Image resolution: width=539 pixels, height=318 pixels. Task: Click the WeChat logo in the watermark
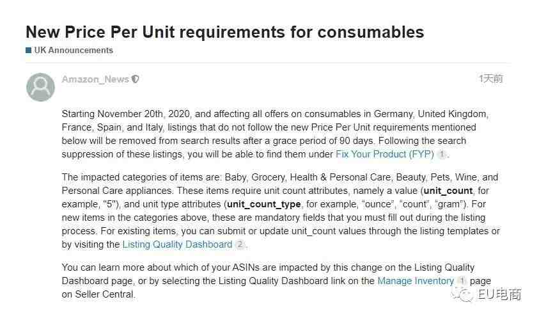(463, 294)
